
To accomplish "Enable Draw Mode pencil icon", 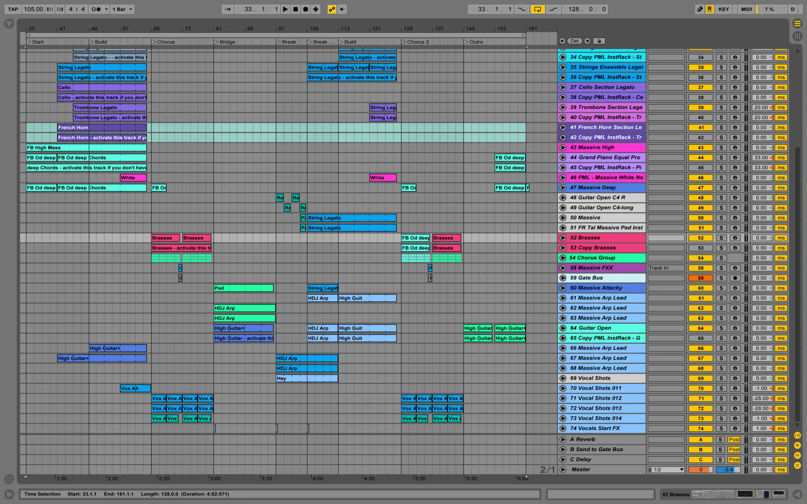I will [700, 9].
